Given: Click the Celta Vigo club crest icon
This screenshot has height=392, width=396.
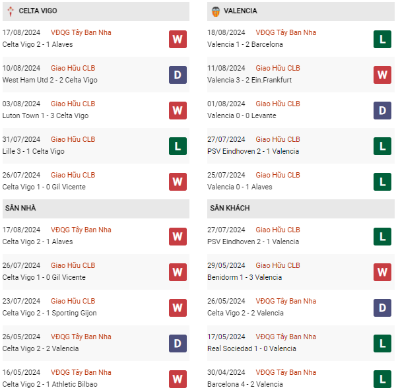Looking at the screenshot, I should (11, 11).
